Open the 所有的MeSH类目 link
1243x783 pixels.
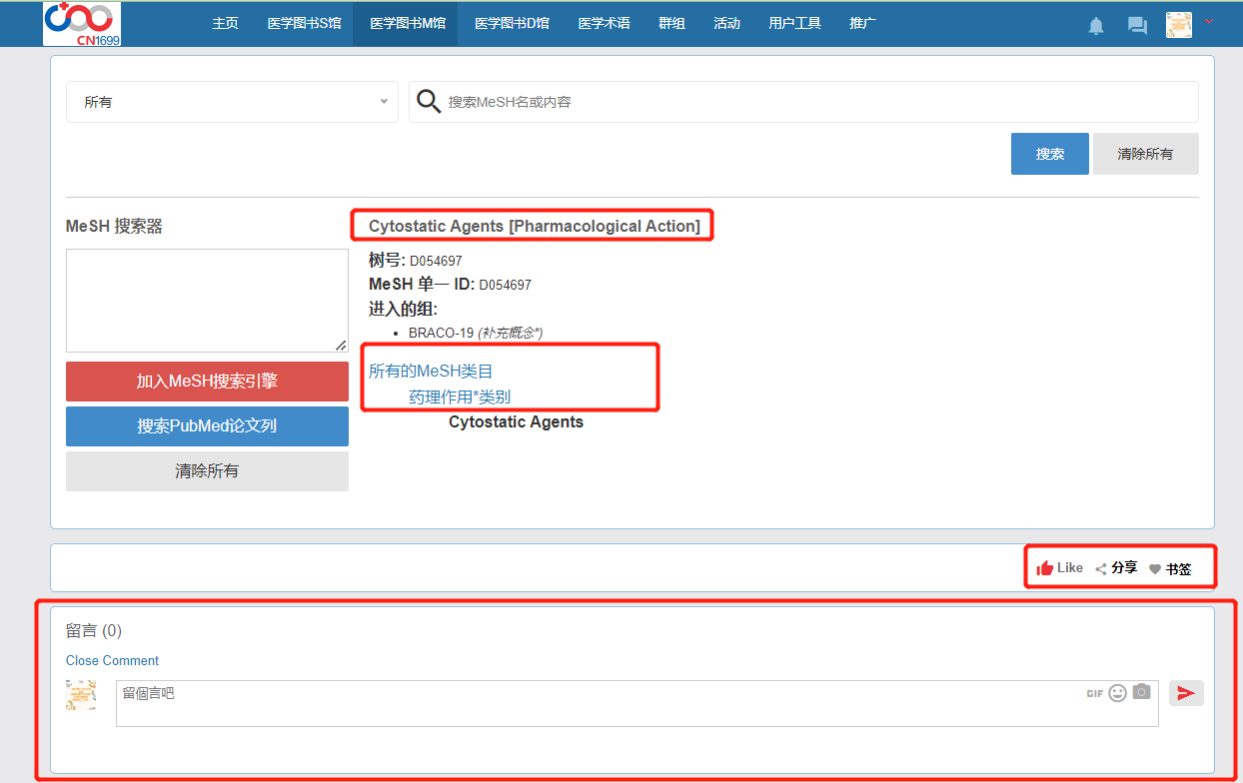pos(431,372)
